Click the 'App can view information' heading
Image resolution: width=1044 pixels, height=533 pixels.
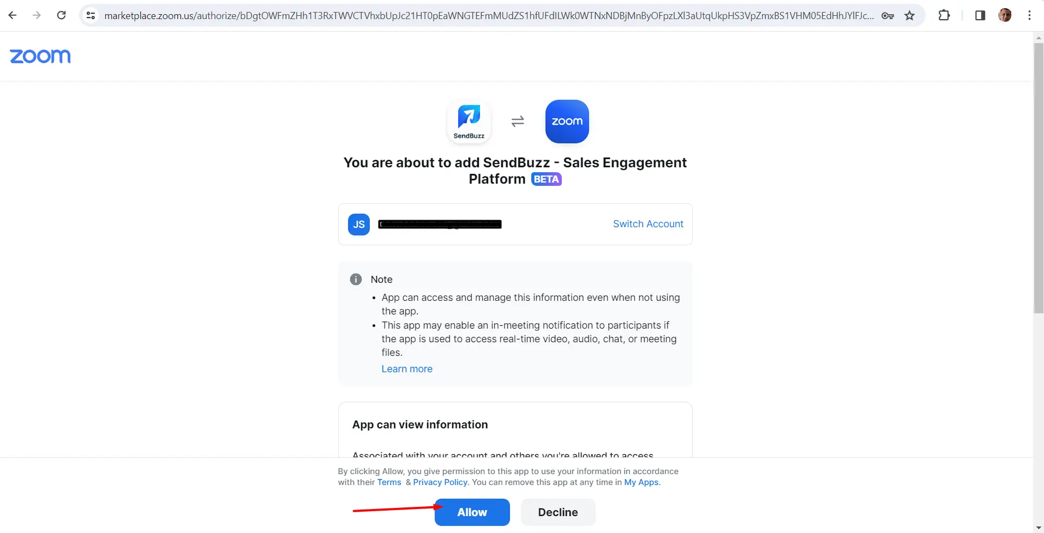pos(420,425)
